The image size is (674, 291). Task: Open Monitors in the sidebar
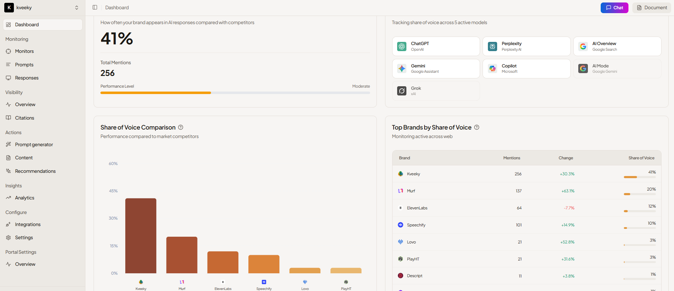(x=24, y=51)
